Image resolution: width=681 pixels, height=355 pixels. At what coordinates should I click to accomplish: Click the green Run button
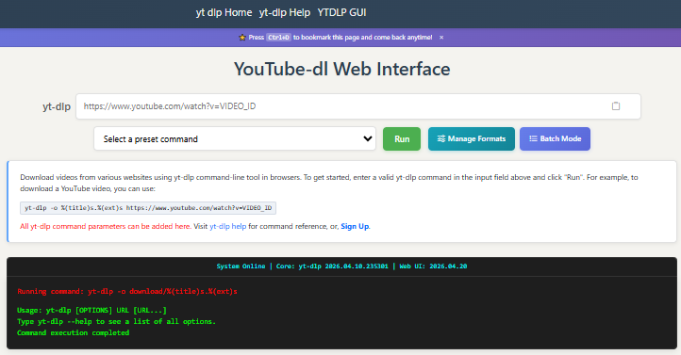tap(402, 138)
